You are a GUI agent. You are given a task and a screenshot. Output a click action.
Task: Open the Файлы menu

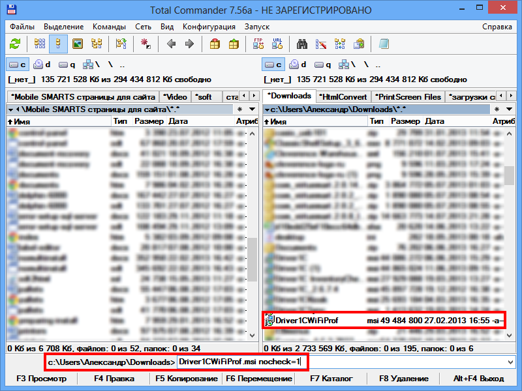(22, 27)
